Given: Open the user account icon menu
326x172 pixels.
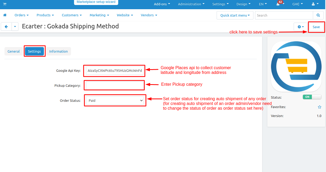Looking at the screenshot, I should pyautogui.click(x=315, y=4).
